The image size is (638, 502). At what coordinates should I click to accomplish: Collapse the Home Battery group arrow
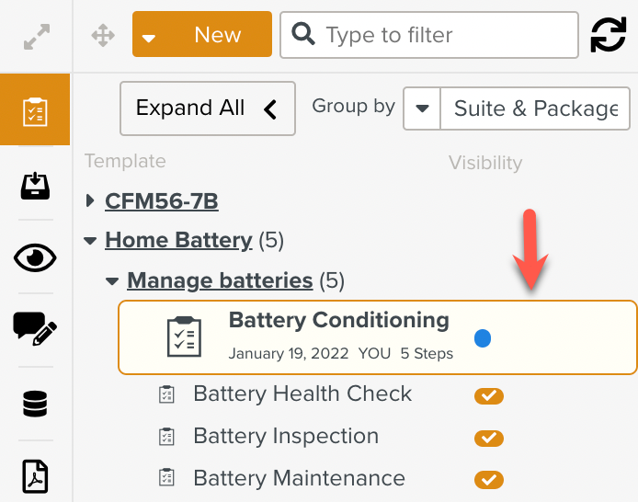(90, 241)
